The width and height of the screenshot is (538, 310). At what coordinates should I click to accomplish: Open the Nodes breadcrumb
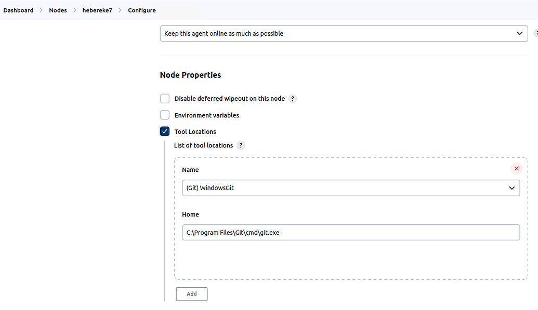[x=58, y=10]
